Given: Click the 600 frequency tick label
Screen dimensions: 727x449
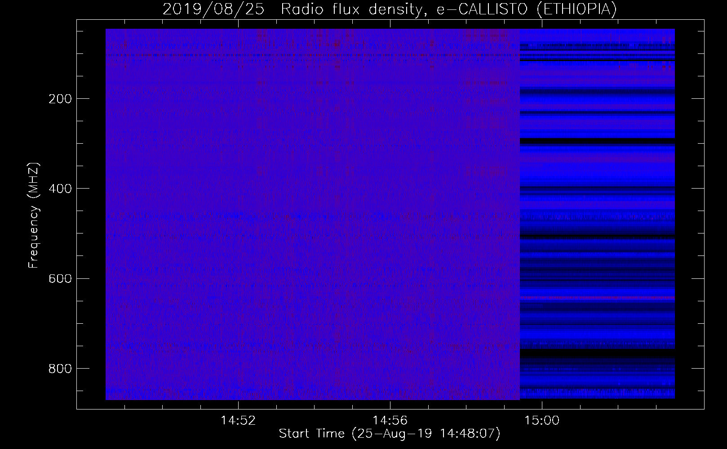Looking at the screenshot, I should tap(60, 278).
